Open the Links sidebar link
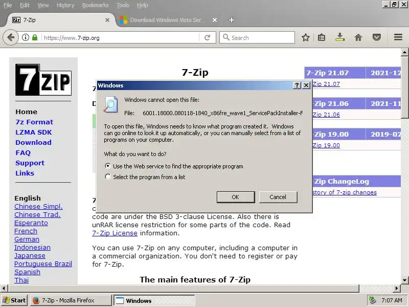The image size is (409, 307). coord(25,173)
